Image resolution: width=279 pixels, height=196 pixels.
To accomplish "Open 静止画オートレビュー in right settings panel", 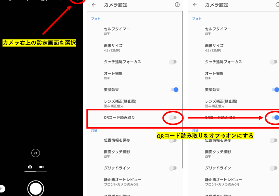I will pyautogui.click(x=223, y=182).
